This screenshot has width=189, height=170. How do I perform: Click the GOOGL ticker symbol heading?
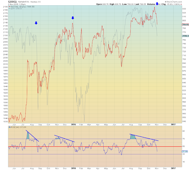coord(12,2)
